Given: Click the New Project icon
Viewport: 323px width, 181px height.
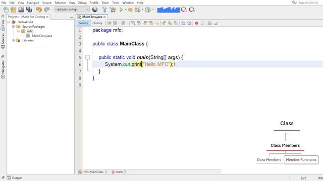Looking at the screenshot, I should point(14,10).
